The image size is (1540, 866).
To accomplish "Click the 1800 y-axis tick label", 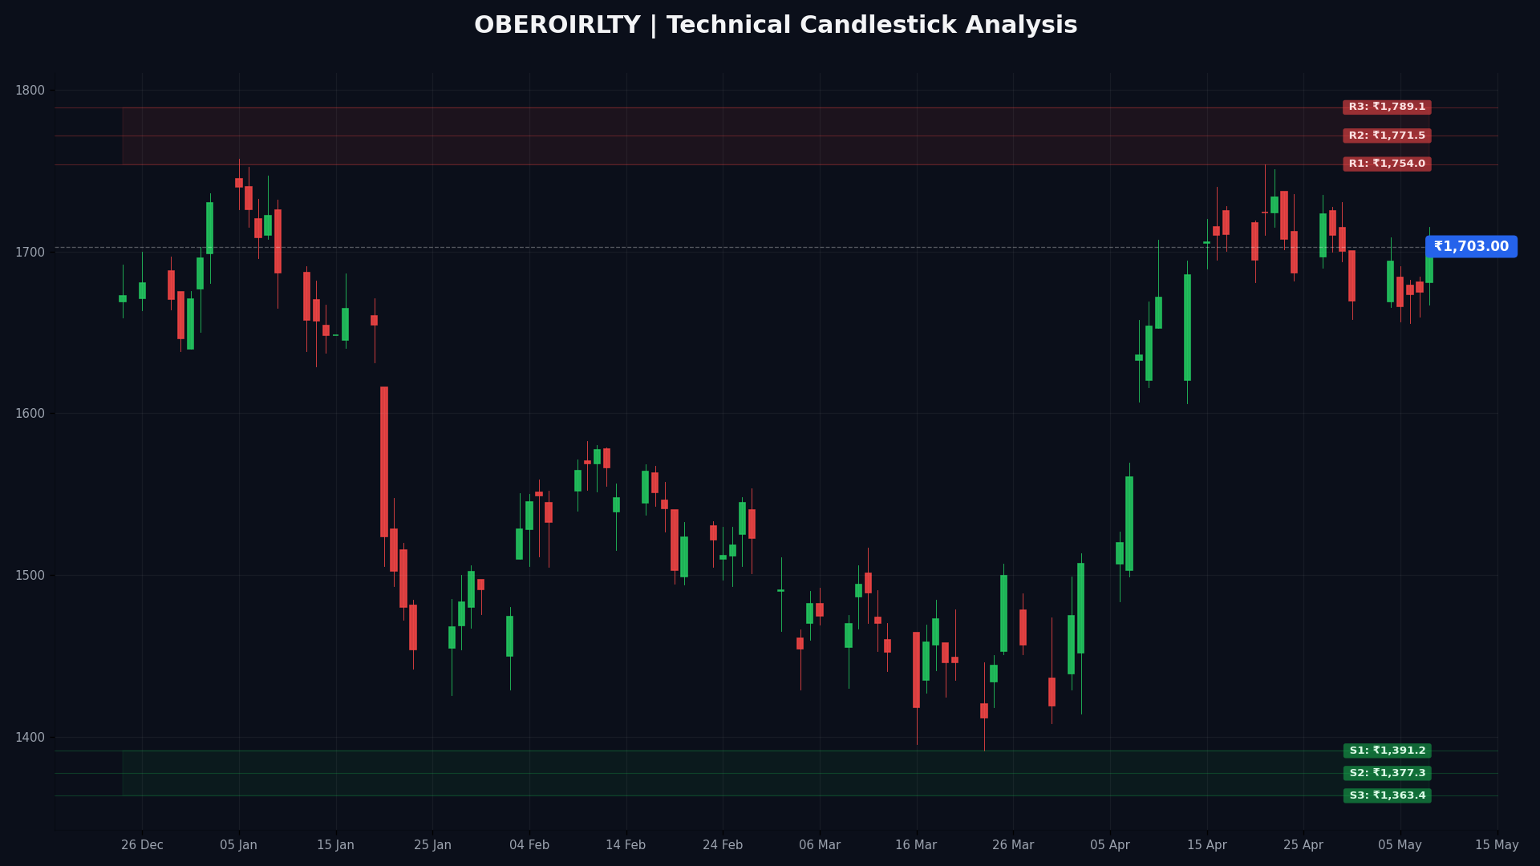I will click(x=30, y=90).
